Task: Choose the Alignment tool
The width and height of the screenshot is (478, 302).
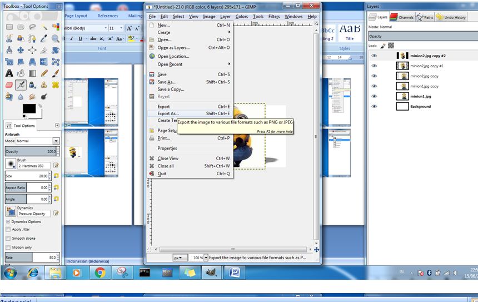Action: pyautogui.click(x=32, y=50)
